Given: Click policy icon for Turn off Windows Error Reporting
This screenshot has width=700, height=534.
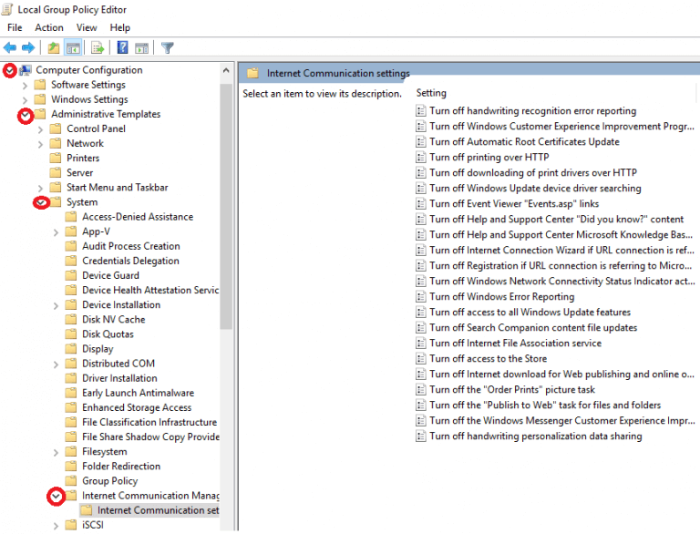Looking at the screenshot, I should tap(420, 296).
